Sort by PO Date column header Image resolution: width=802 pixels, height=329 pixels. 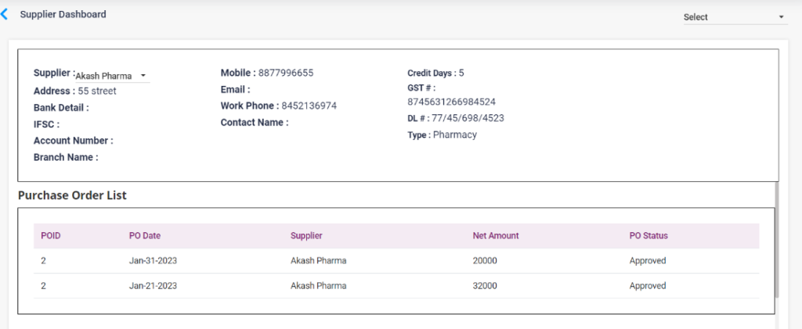point(145,236)
